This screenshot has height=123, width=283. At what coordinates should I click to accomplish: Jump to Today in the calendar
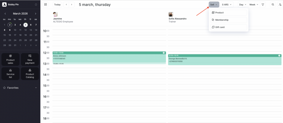coord(57,5)
